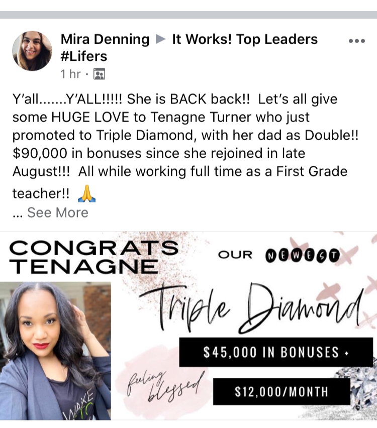Click the CONGRATS TENAGNE heading
The image size is (377, 428).
tap(93, 257)
